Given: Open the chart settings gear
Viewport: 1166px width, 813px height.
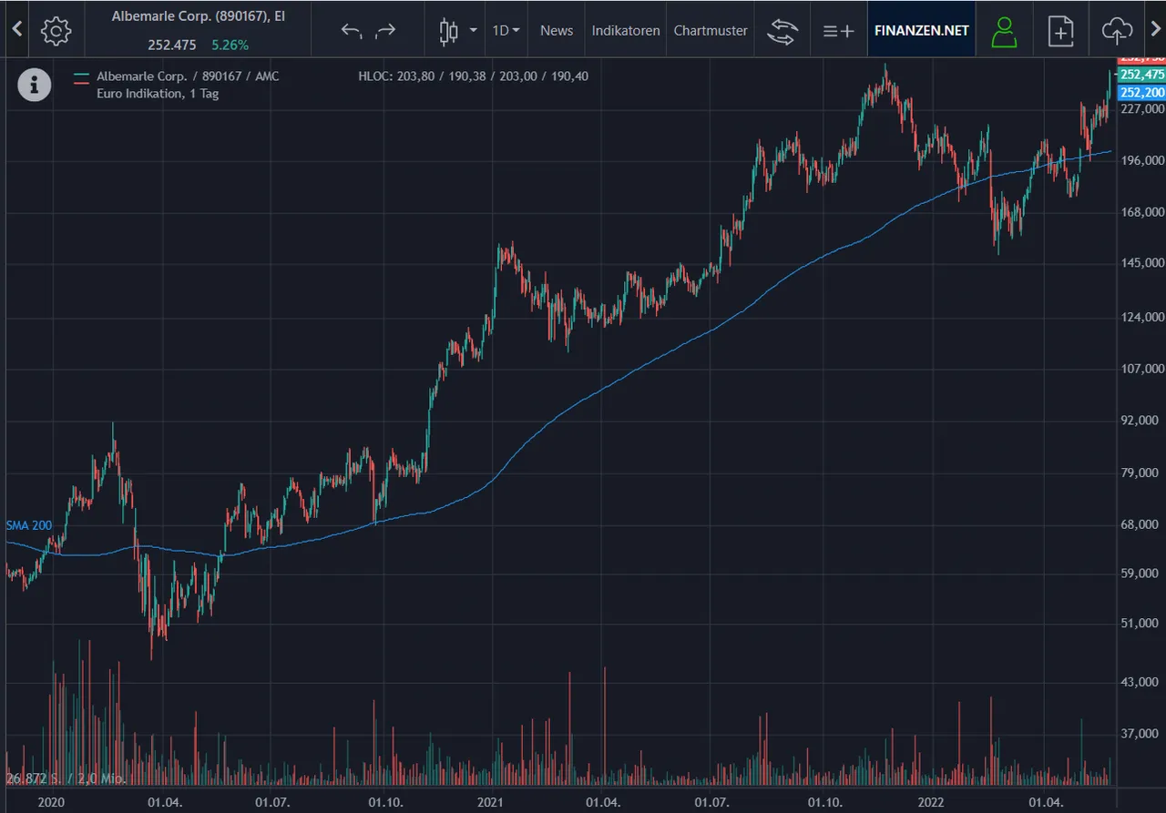Looking at the screenshot, I should tap(56, 30).
